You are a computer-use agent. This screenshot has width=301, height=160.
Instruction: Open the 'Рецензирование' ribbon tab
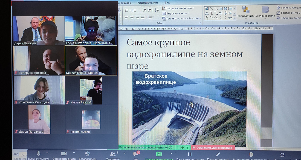(148, 2)
